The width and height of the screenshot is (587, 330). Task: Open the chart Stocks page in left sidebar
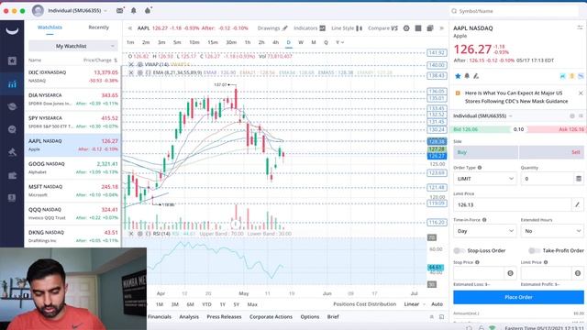coord(12,84)
